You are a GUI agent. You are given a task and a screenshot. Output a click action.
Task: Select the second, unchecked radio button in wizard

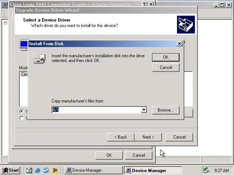point(22,118)
